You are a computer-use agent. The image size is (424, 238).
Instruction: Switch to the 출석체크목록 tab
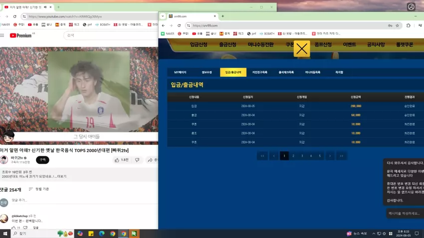click(286, 72)
